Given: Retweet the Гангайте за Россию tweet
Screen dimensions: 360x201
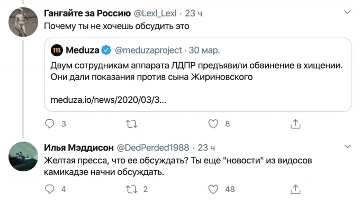Looking at the screenshot, I should [131, 124].
